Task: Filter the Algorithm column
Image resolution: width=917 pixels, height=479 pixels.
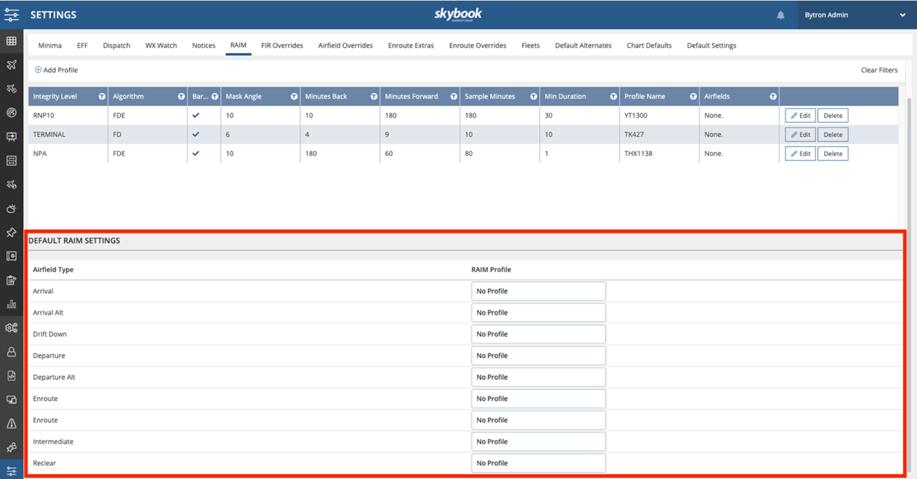Action: [x=181, y=96]
